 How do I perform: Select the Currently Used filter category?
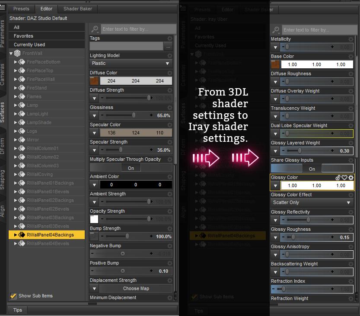(47, 45)
